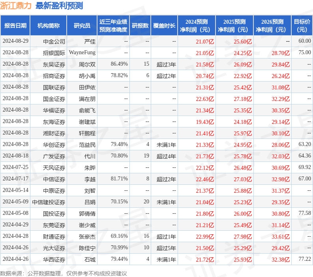Select analyst 胡小禹
Viewport: 313px width, 277px height.
coord(87,76)
